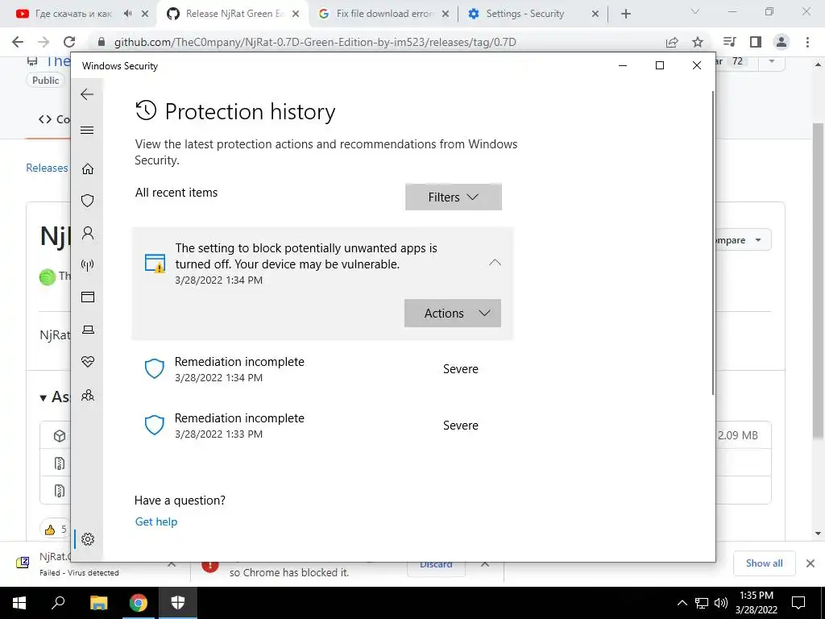Screen dimensions: 825x619
Task: Toggle Chrome side panel icon
Action: [756, 42]
